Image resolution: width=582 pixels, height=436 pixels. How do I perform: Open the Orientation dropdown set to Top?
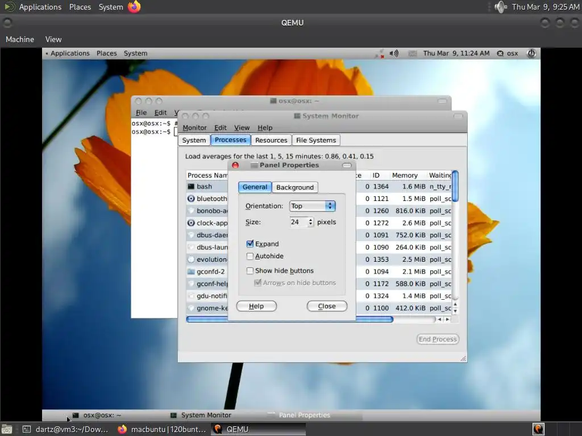pyautogui.click(x=312, y=206)
